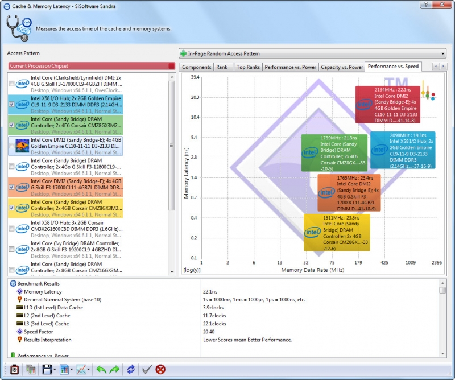Click the L1D Data Cache chip icon
Viewport: 455px width, 380px height.
(x=20, y=307)
